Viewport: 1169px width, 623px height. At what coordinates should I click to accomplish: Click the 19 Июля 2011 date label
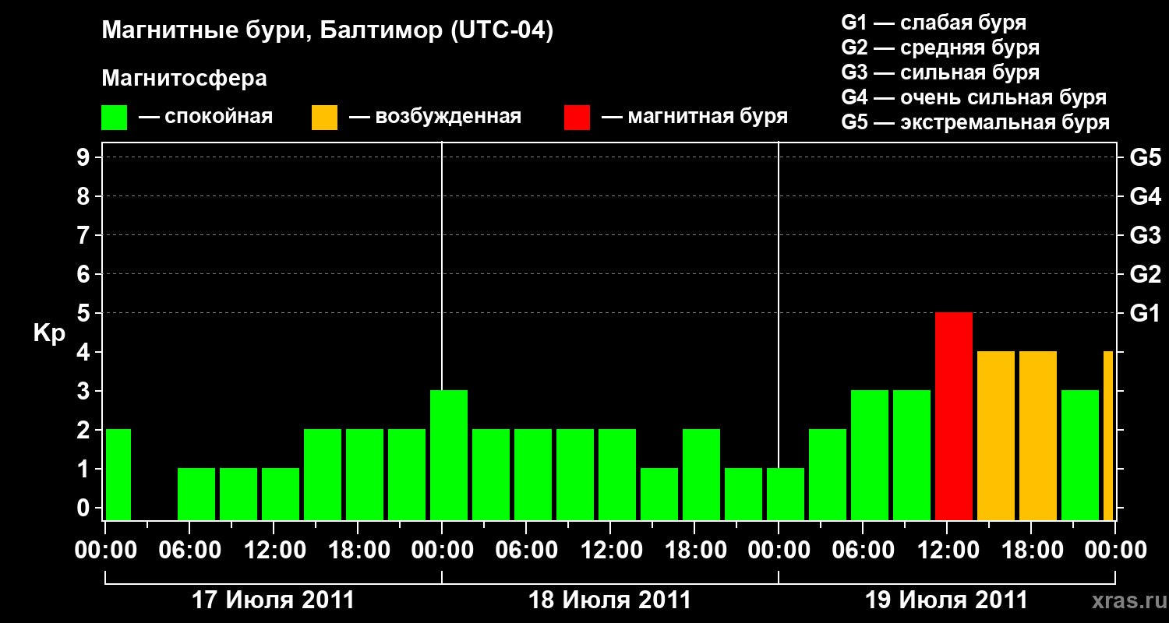[x=946, y=600]
